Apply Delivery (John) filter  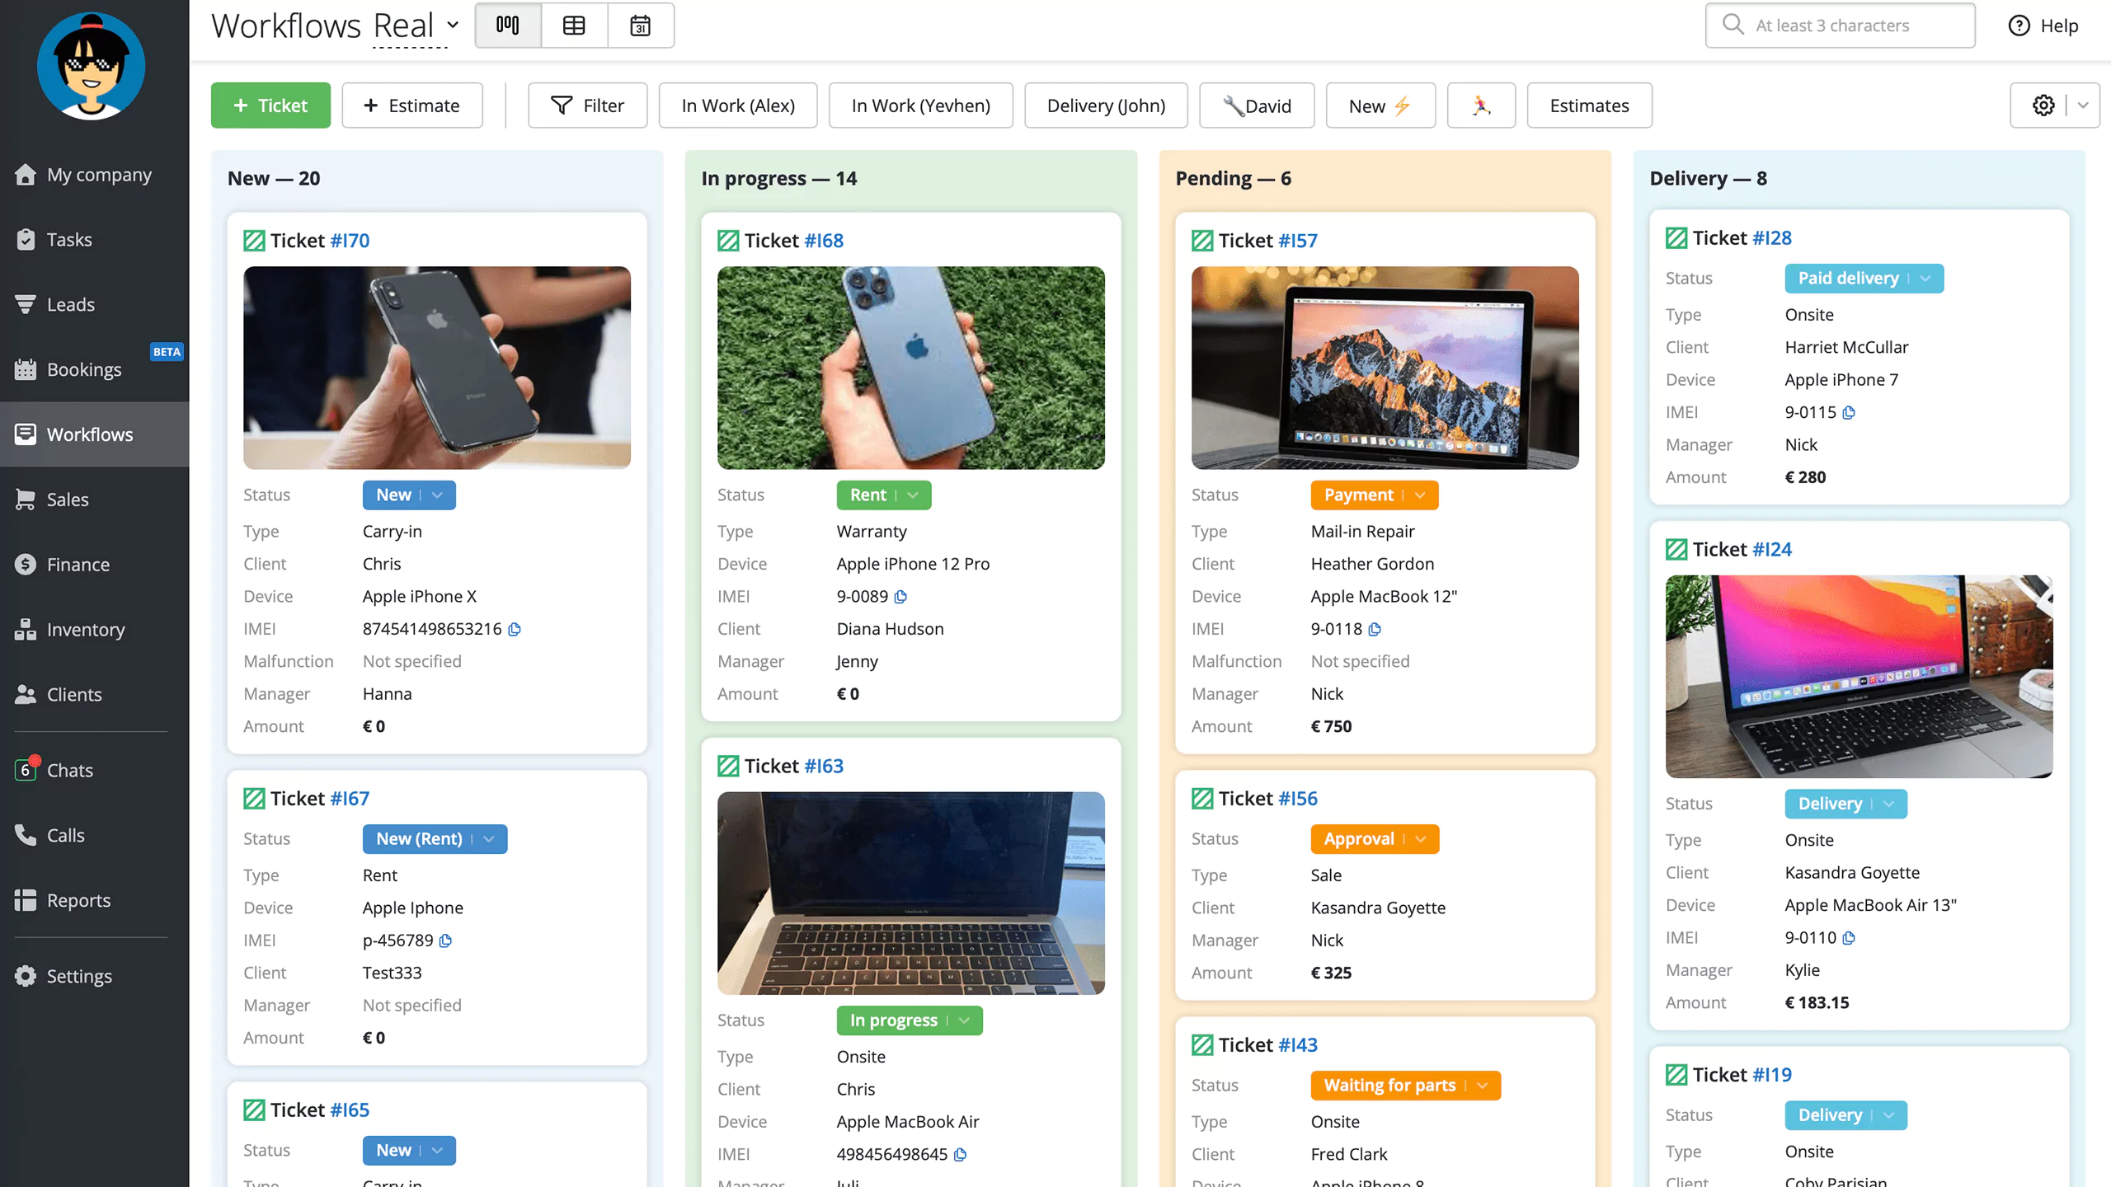pos(1106,106)
